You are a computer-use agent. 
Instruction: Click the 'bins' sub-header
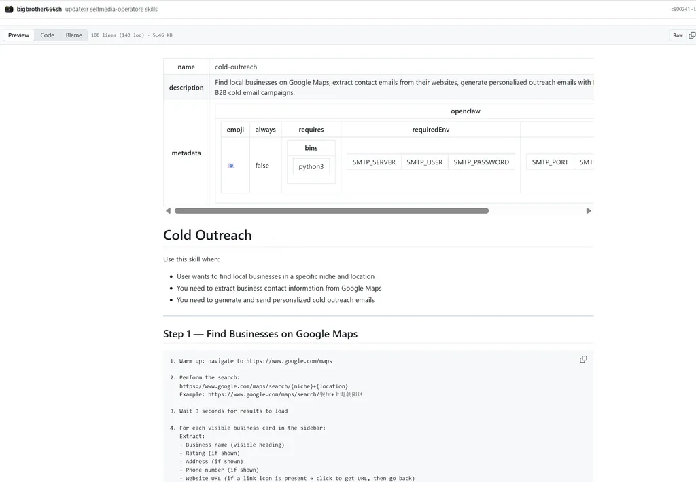click(311, 148)
